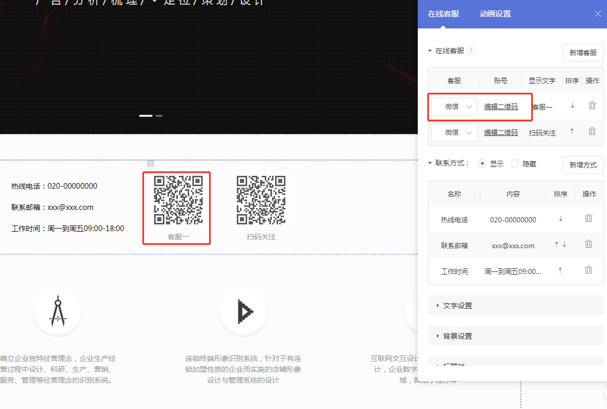Go to second banner slide indicator

point(159,116)
